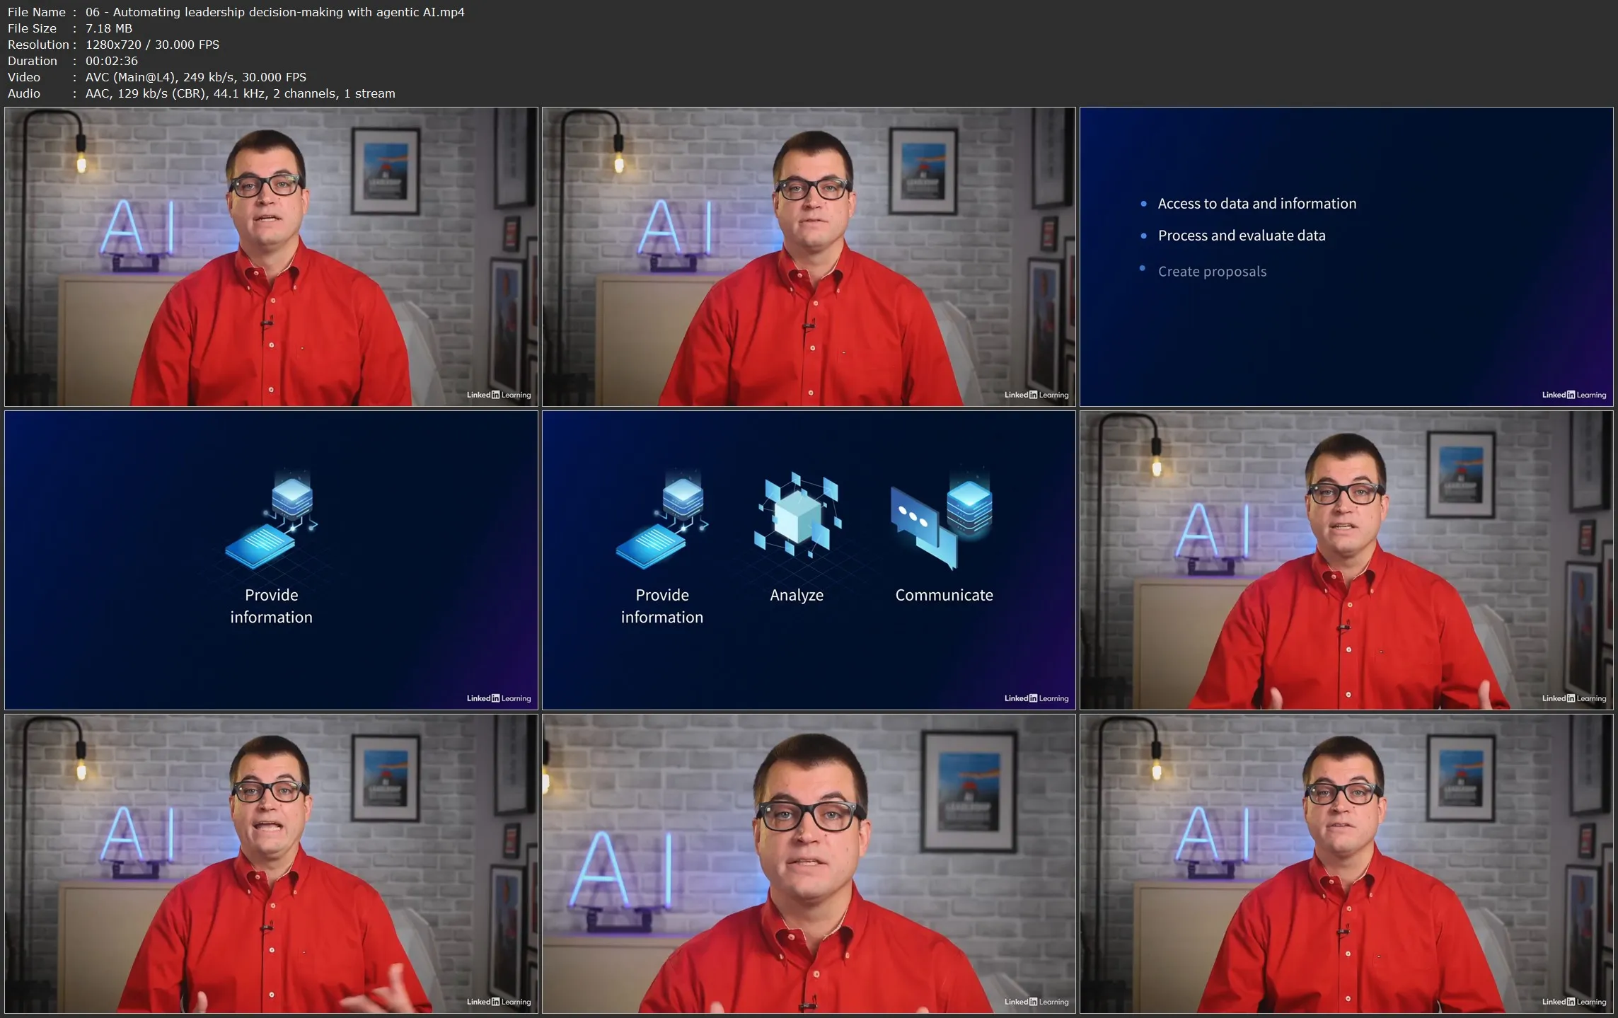Click 'Access to data and information' bullet

coord(1256,204)
